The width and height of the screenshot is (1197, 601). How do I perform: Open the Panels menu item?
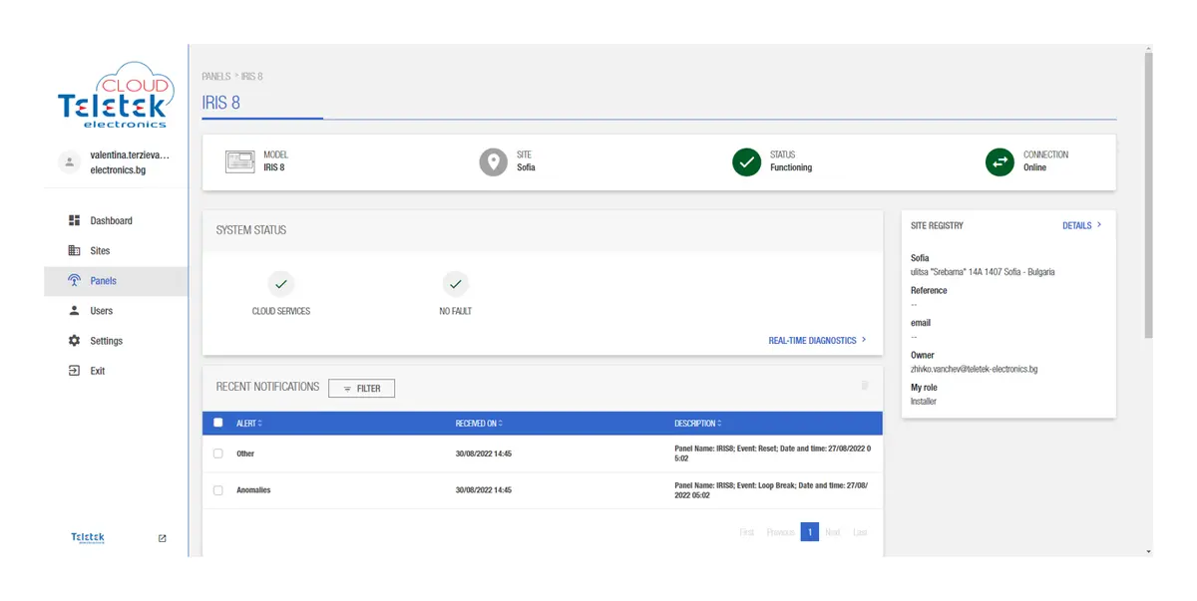point(116,281)
